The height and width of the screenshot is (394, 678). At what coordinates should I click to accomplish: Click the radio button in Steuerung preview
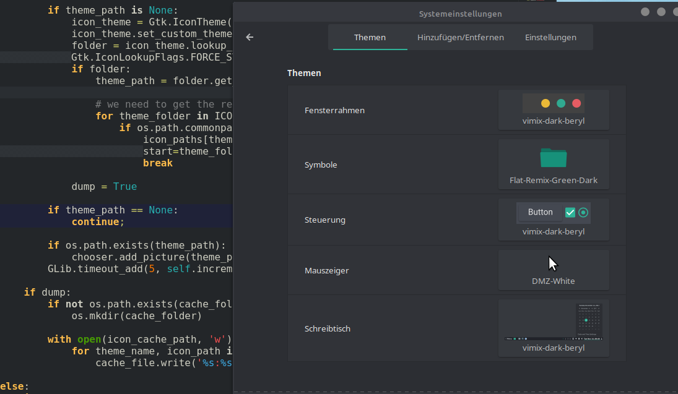(583, 212)
